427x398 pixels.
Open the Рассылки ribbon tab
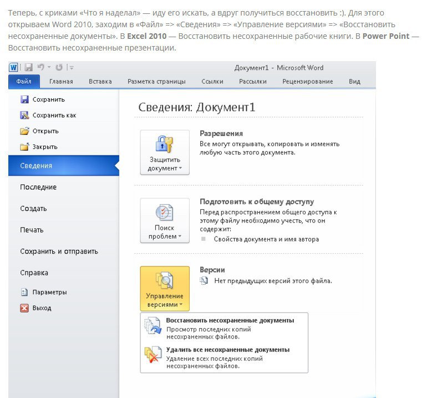[253, 82]
